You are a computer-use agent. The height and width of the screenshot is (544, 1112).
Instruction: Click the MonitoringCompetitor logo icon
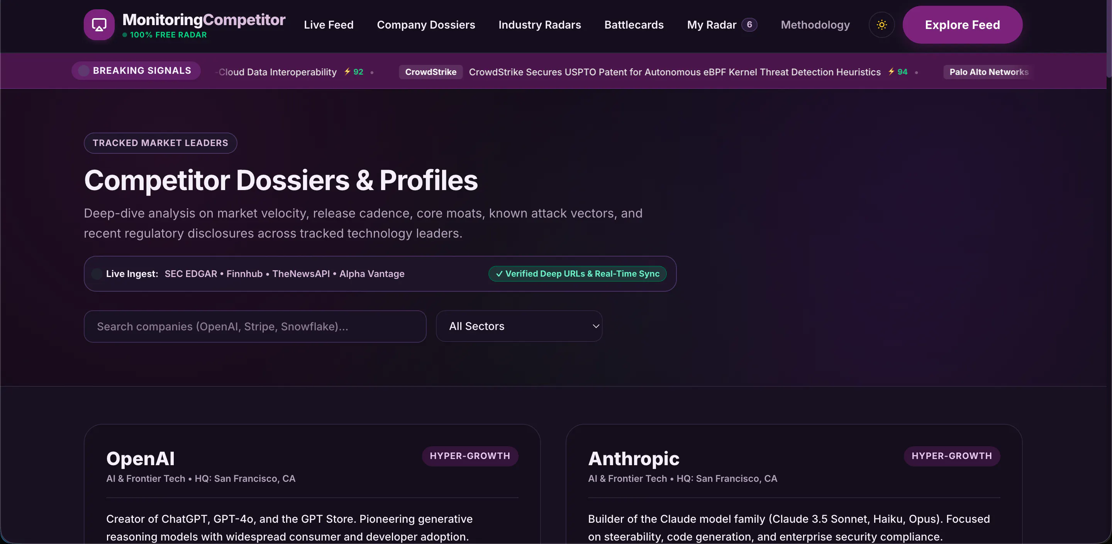[99, 25]
